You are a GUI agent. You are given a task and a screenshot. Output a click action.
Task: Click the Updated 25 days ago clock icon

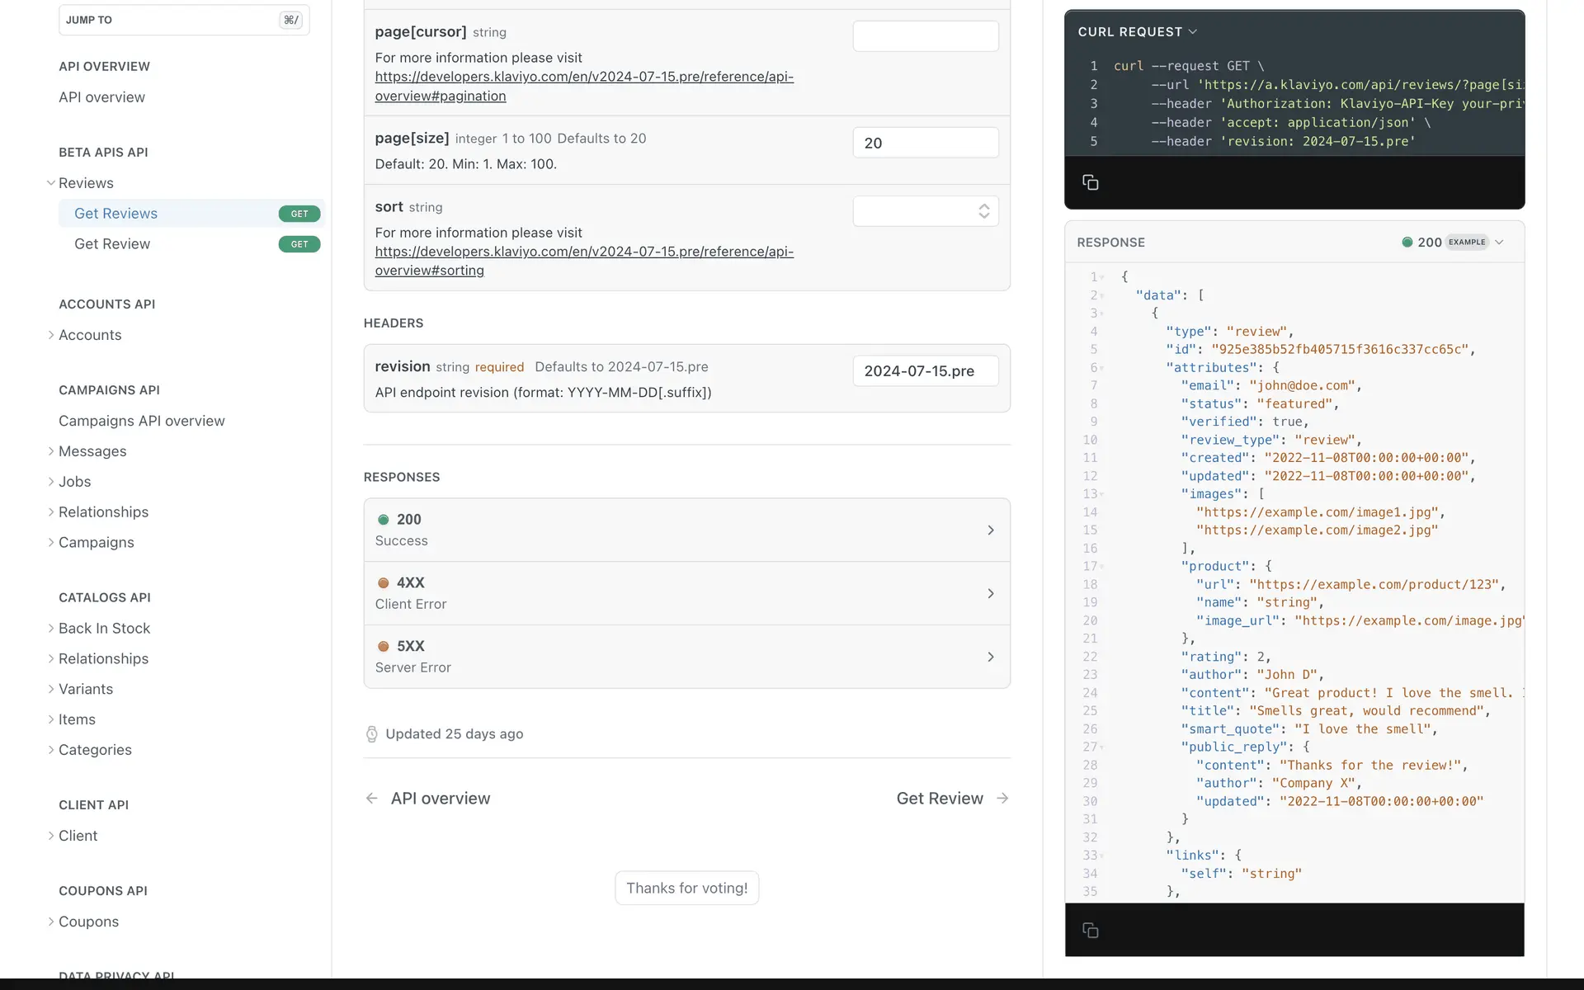point(371,734)
